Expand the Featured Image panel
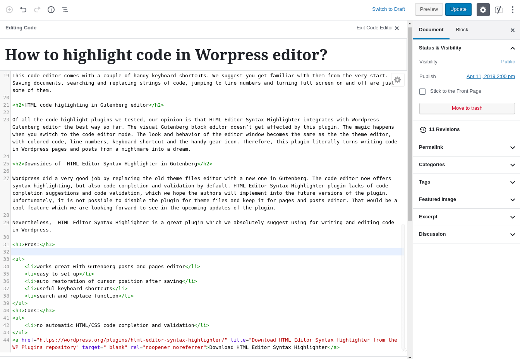Screen dimensions: 520x359 [513, 200]
